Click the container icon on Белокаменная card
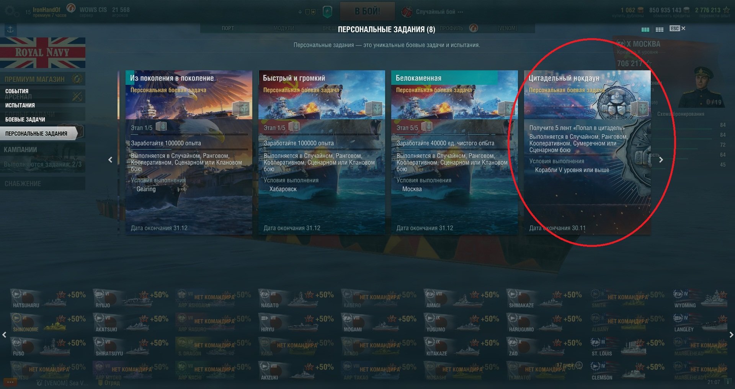The height and width of the screenshot is (389, 735). (507, 109)
